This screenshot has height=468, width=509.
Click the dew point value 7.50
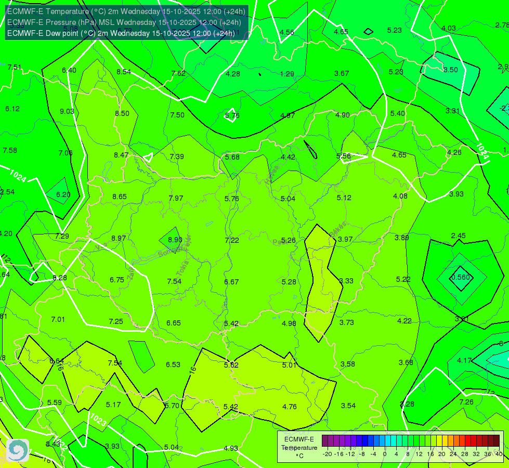pos(177,115)
